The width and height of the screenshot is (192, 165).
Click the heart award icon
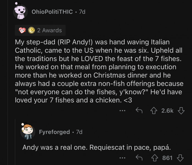click(x=22, y=30)
